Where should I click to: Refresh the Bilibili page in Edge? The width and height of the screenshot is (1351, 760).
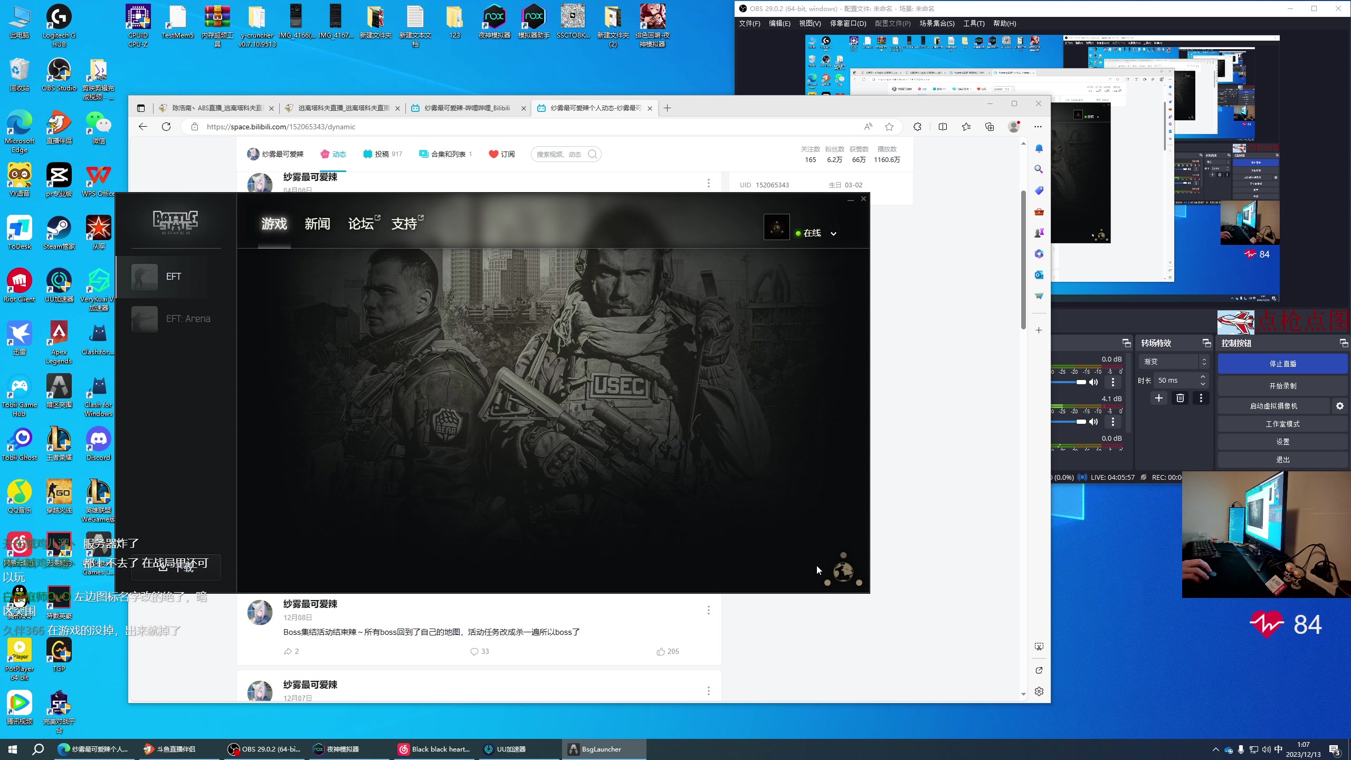pos(166,127)
